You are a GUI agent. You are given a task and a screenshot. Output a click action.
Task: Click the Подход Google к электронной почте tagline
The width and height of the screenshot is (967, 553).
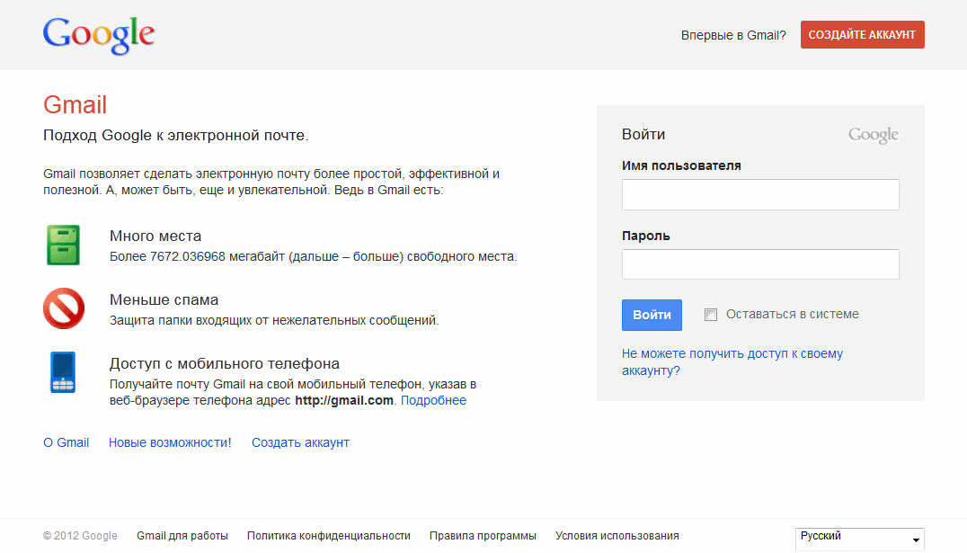click(176, 135)
